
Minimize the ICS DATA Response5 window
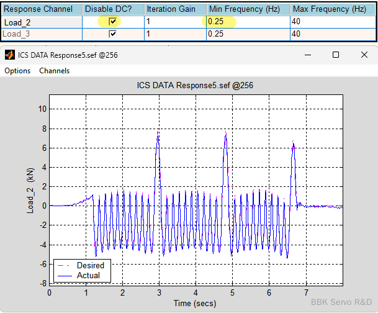pyautogui.click(x=307, y=55)
